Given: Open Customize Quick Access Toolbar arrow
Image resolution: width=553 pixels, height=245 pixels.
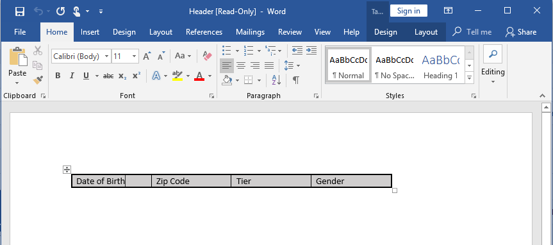Looking at the screenshot, I should pos(101,12).
